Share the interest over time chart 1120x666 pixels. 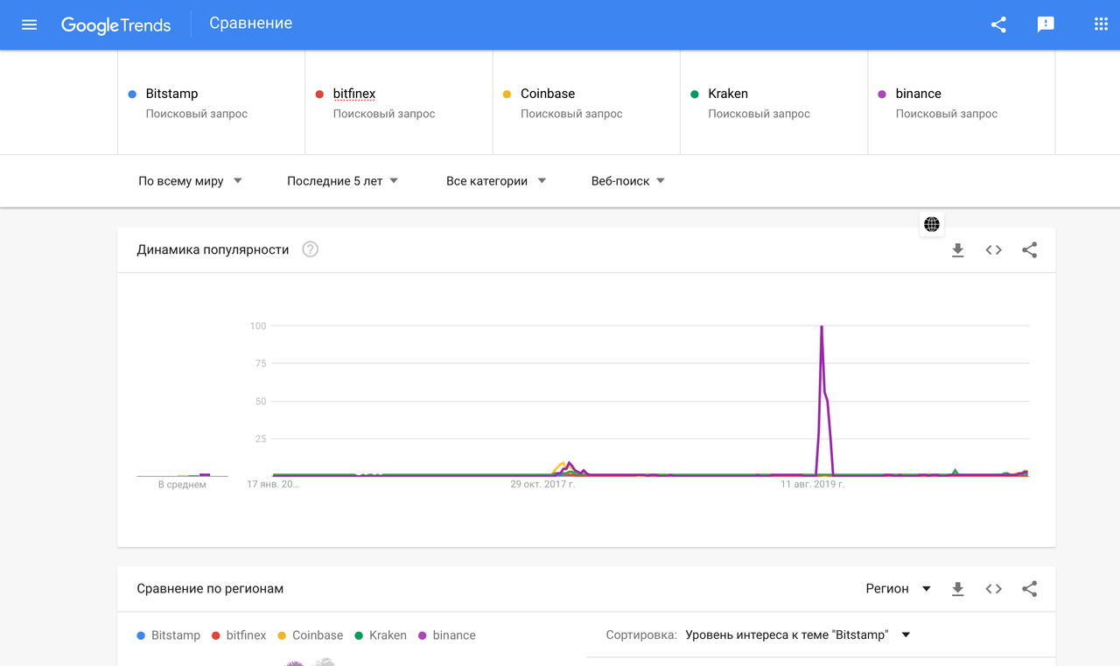point(1029,250)
